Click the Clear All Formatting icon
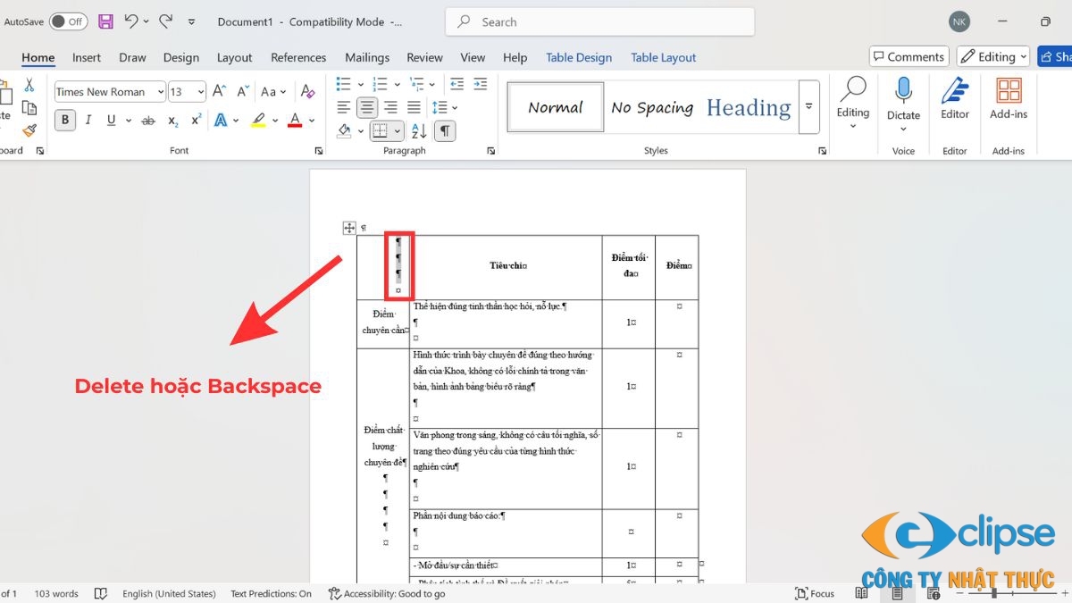This screenshot has height=603, width=1072. click(307, 92)
